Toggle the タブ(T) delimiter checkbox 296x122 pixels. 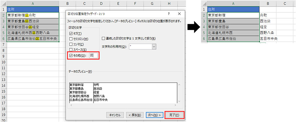pyautogui.click(x=71, y=34)
